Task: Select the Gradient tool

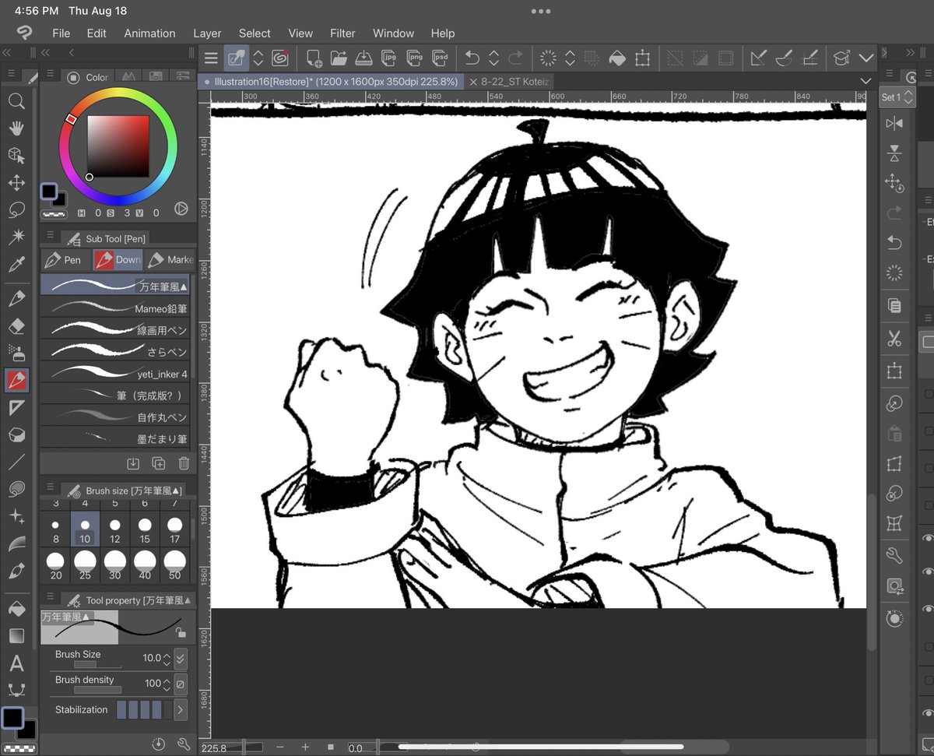Action: (16, 636)
